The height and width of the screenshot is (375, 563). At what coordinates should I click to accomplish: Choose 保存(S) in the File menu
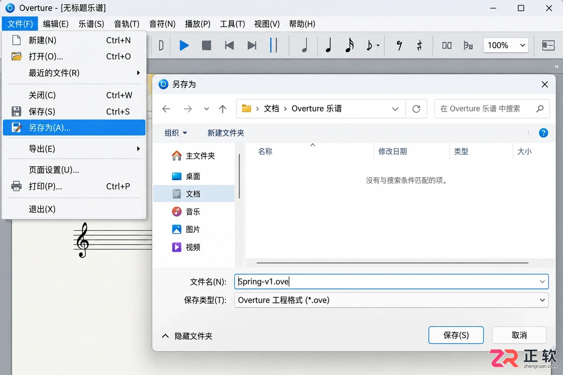click(x=74, y=112)
